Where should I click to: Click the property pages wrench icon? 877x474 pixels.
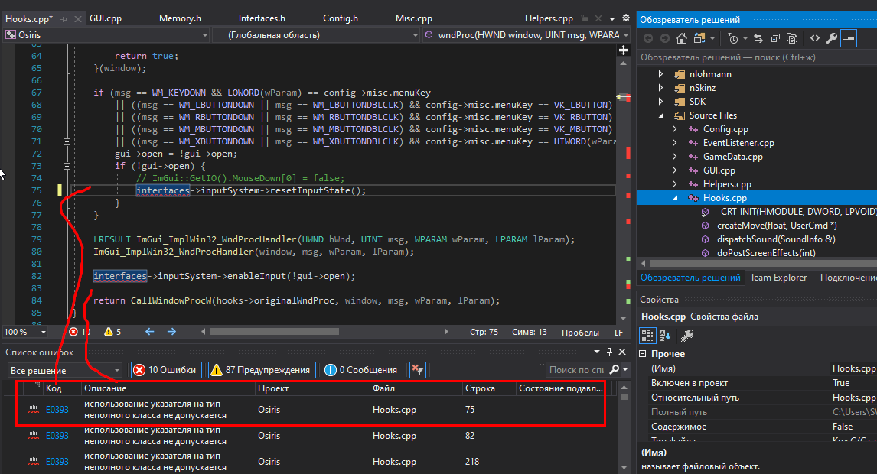[686, 335]
